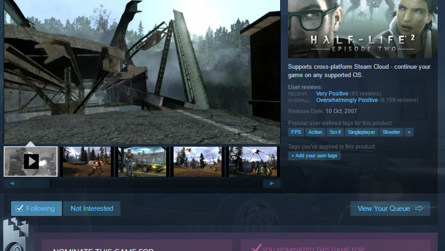445x251 pixels.
Task: Click the Steam Awards trophy icon
Action: click(18, 235)
